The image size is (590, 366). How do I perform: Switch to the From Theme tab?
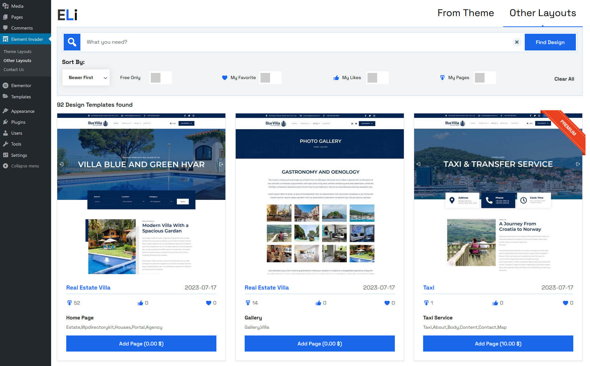click(466, 13)
